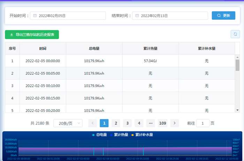Go to previous page with left arrow
The image size is (244, 161).
93,123
